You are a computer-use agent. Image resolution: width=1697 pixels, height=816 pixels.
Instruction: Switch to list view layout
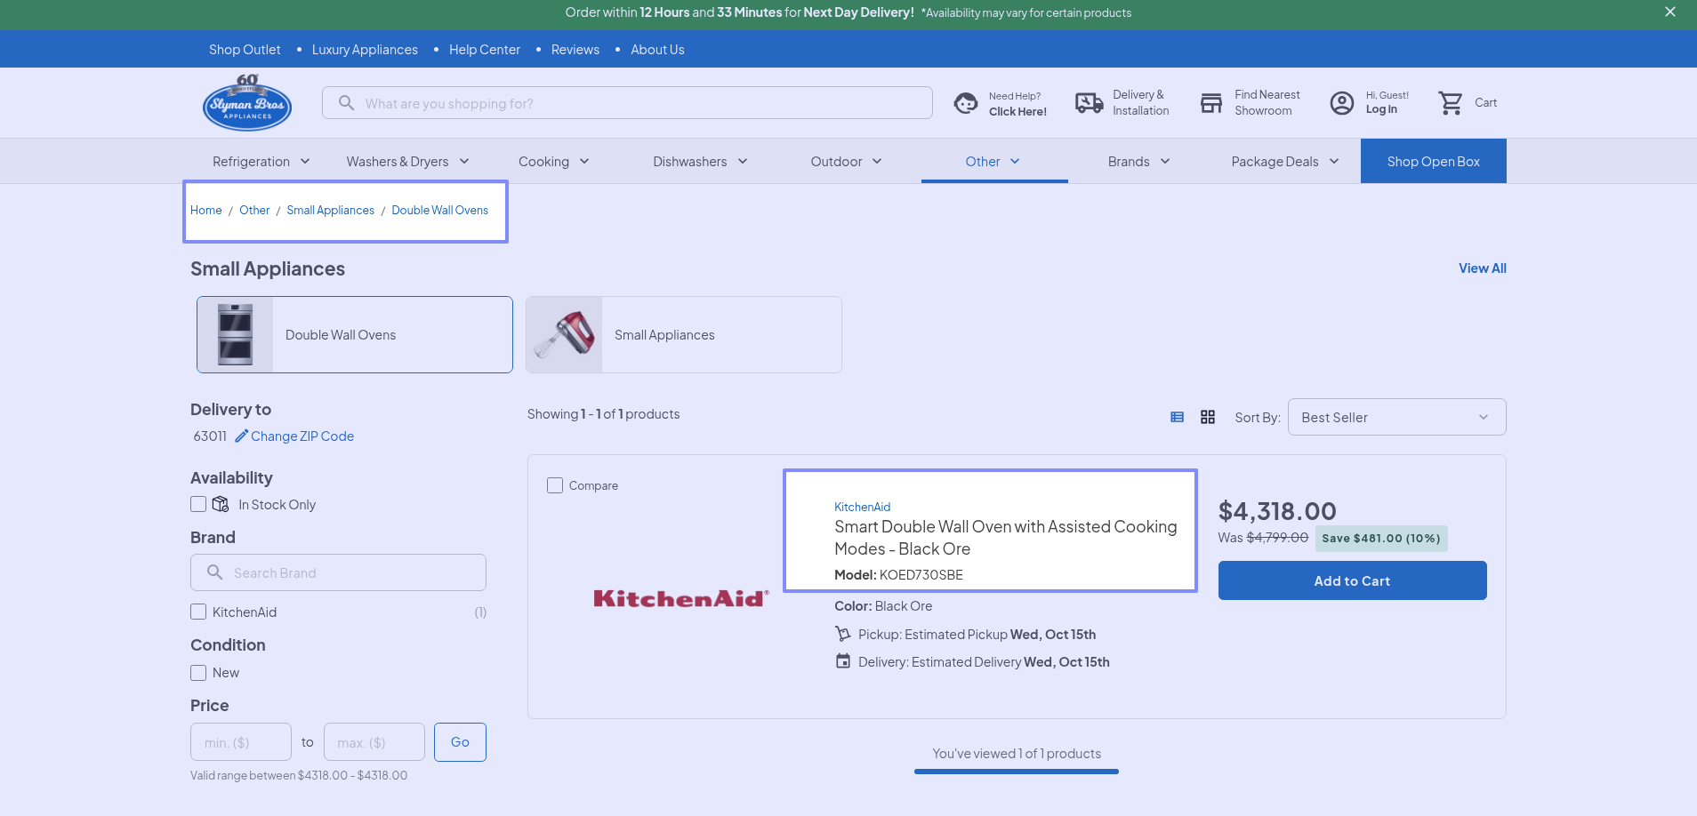tap(1177, 417)
